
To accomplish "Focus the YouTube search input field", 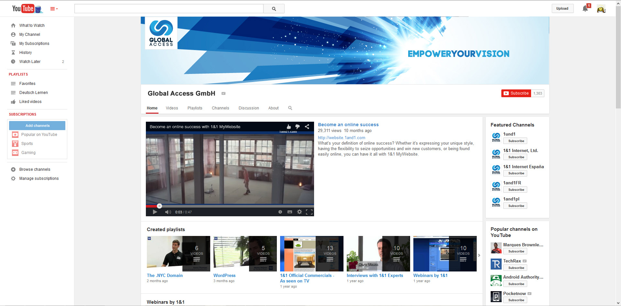I will pyautogui.click(x=169, y=9).
